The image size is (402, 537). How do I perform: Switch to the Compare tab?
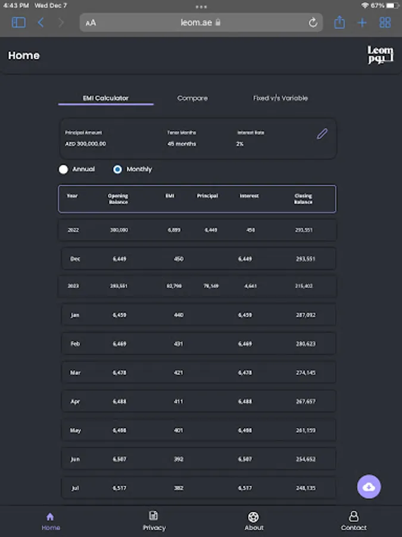point(192,98)
